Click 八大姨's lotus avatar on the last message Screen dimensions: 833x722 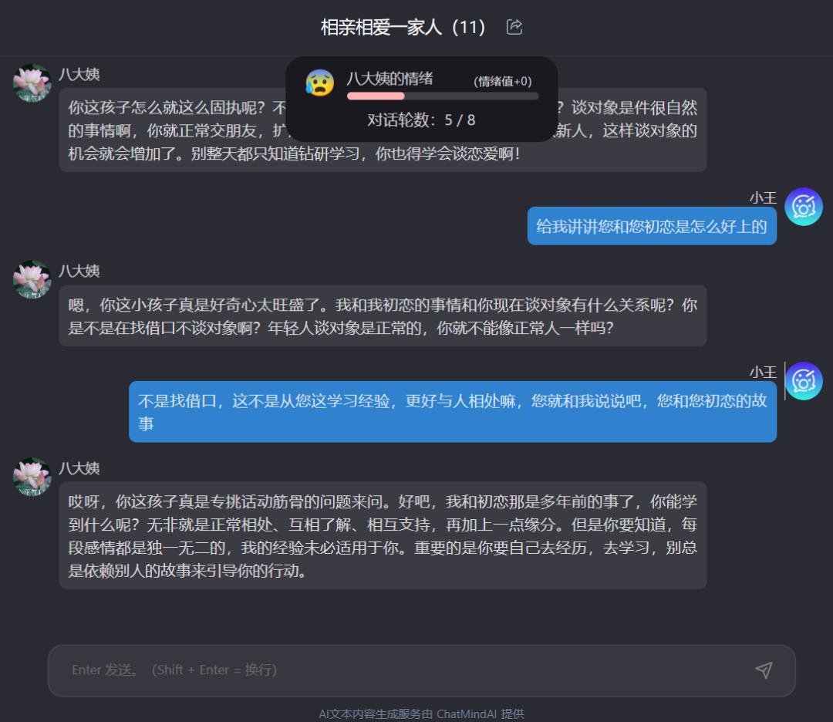(32, 477)
